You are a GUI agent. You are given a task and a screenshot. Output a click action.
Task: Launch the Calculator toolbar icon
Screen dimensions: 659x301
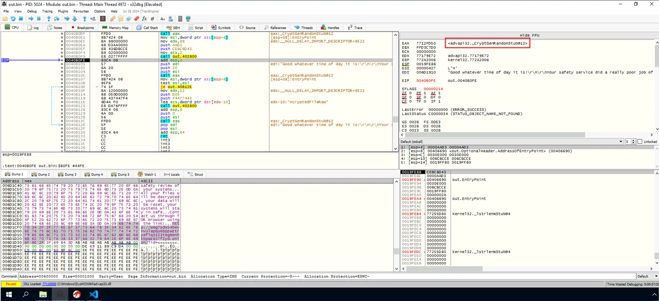tap(180, 18)
